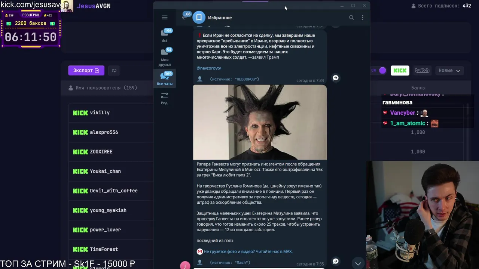Screen dimensions: 479x269
Task: Select the dct chat folder
Action: click(x=165, y=35)
